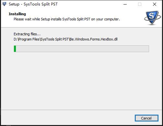
Task: Click the green filled part of progress bar
Action: (15, 49)
